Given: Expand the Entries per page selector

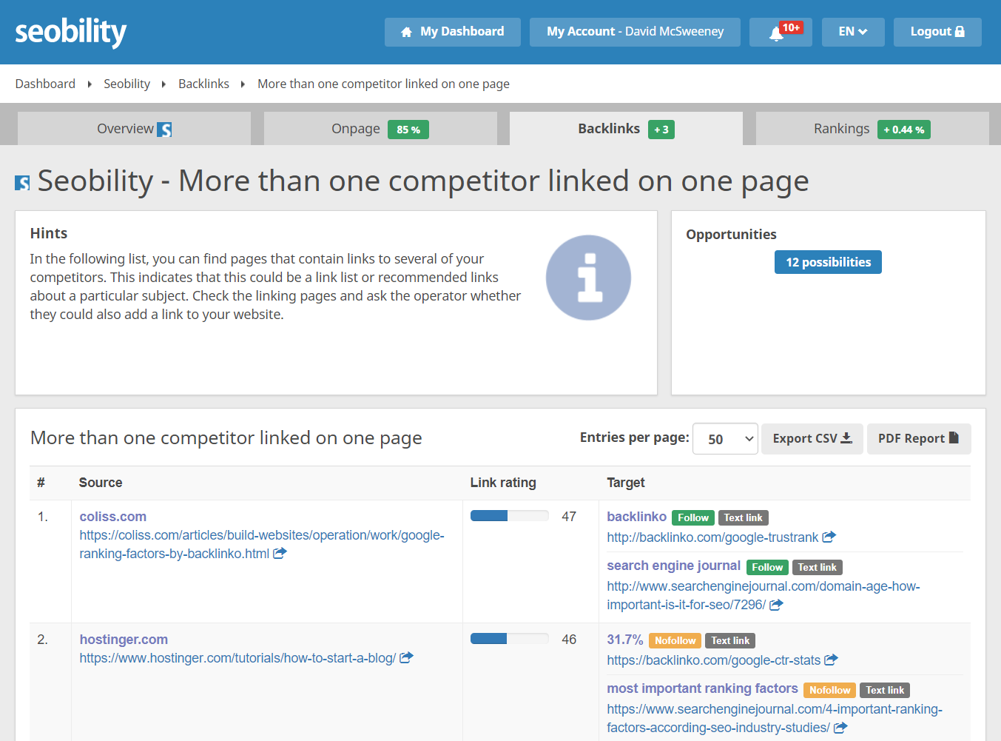Looking at the screenshot, I should [x=724, y=439].
